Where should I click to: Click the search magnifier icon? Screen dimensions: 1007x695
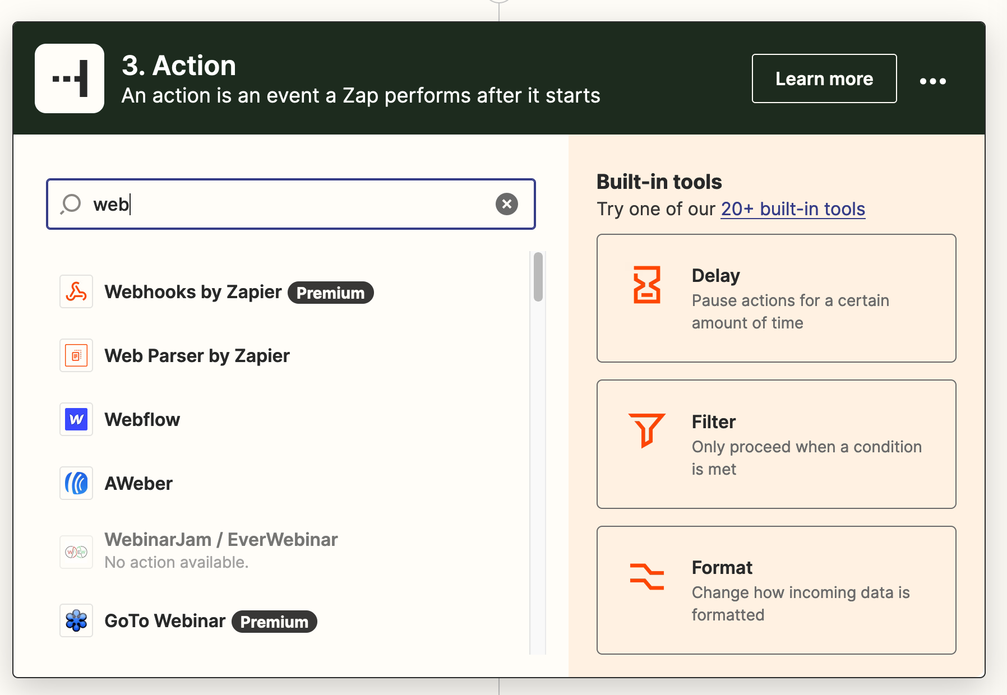71,204
